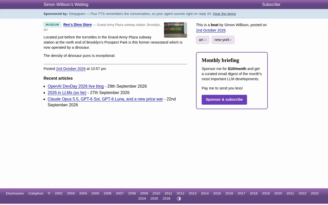Open the Claude Opus 5.5 price war article

pyautogui.click(x=105, y=99)
